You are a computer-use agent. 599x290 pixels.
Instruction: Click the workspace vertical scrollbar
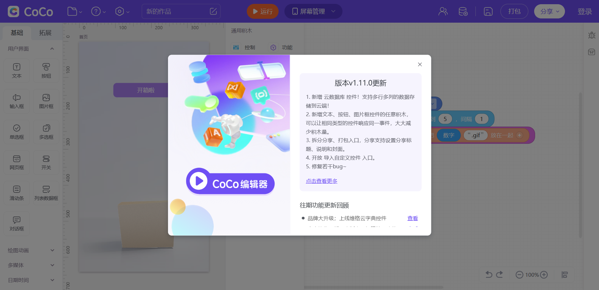pos(580,165)
